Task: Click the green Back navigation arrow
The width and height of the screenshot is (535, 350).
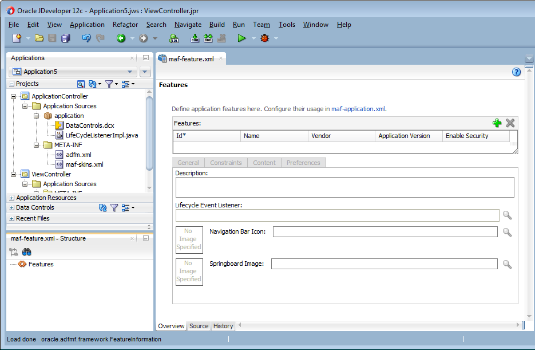Action: 121,38
